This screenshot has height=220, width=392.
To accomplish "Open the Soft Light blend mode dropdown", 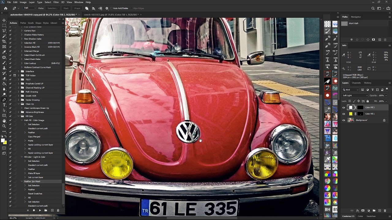I will 355,95.
